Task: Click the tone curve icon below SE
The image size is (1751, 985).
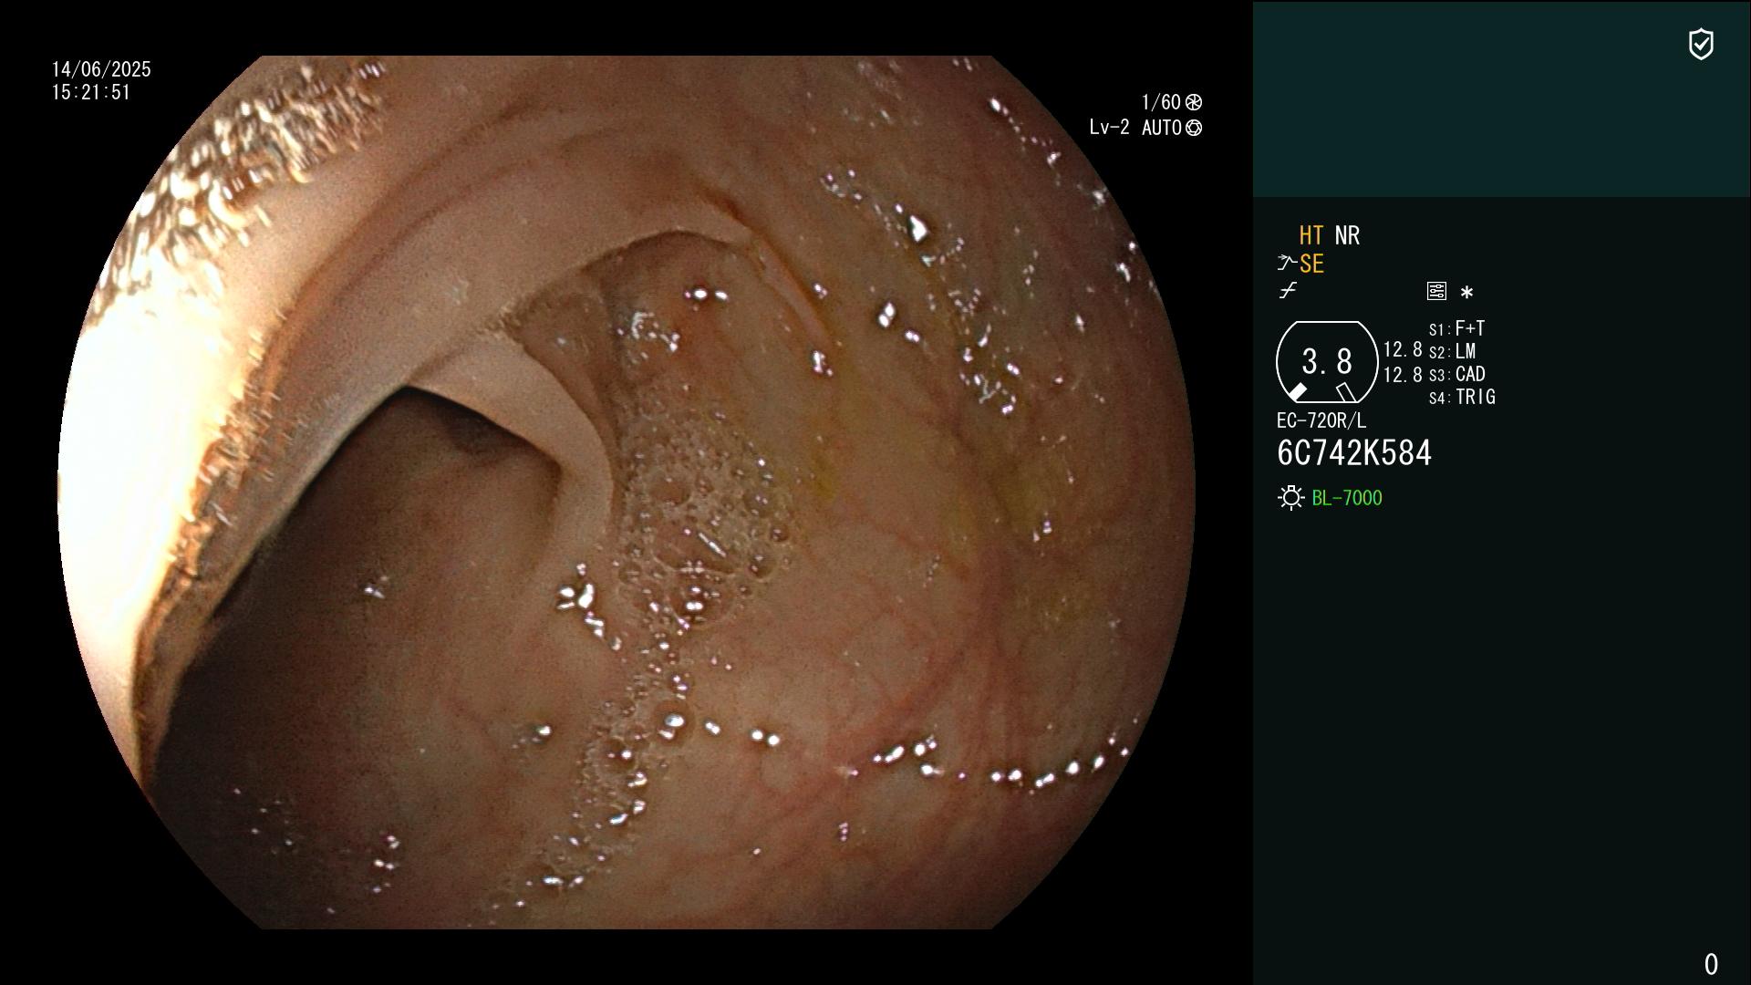Action: coord(1288,291)
